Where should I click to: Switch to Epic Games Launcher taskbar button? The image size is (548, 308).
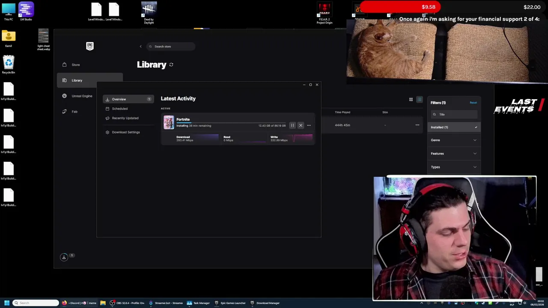click(230, 303)
